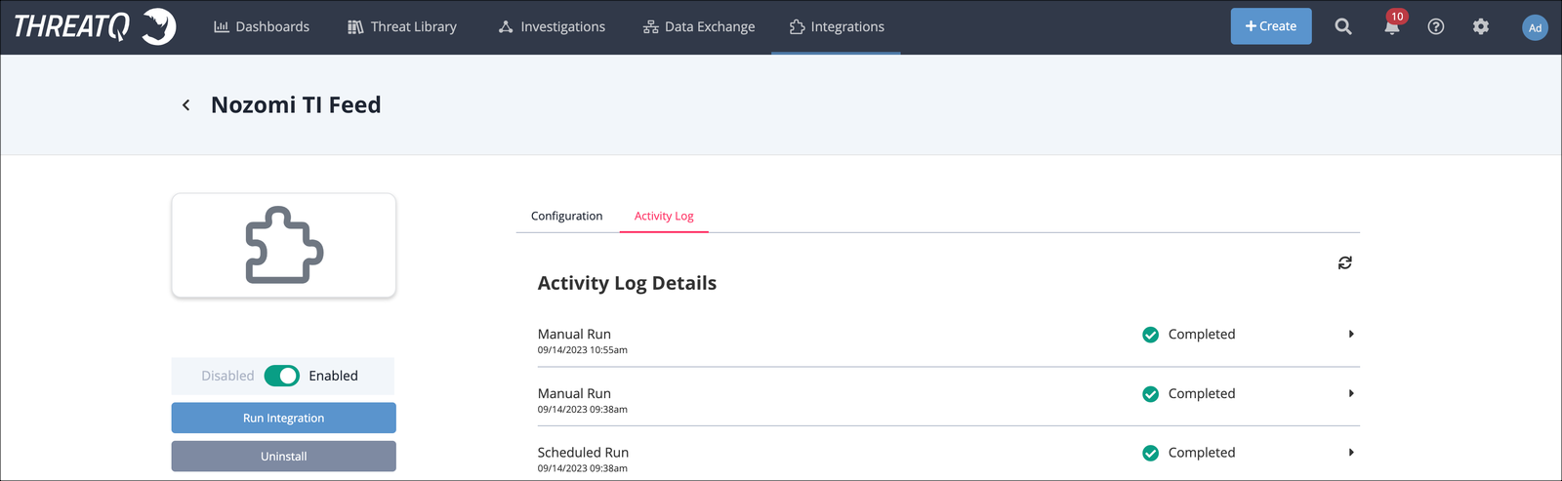The width and height of the screenshot is (1562, 481).
Task: Click the Activity Log Details heading
Action: pos(627,283)
